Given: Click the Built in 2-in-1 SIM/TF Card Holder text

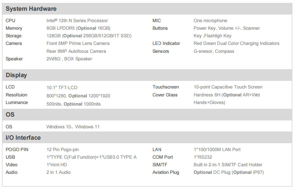Looking at the screenshot, I should pyautogui.click(x=228, y=165).
